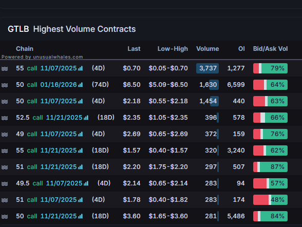The height and width of the screenshot is (227, 302).
Task: Open 11/07/2025 date link in 50 call row
Action: tap(59, 101)
